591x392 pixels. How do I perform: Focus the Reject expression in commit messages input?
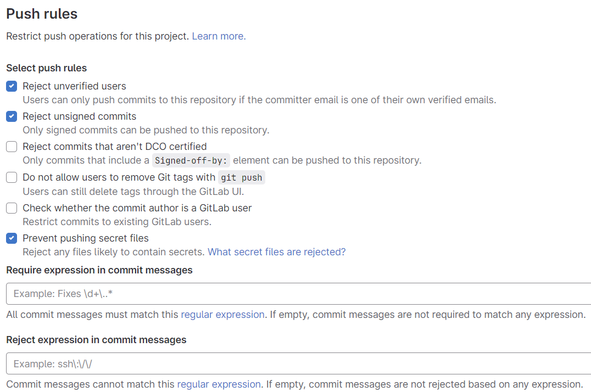297,363
